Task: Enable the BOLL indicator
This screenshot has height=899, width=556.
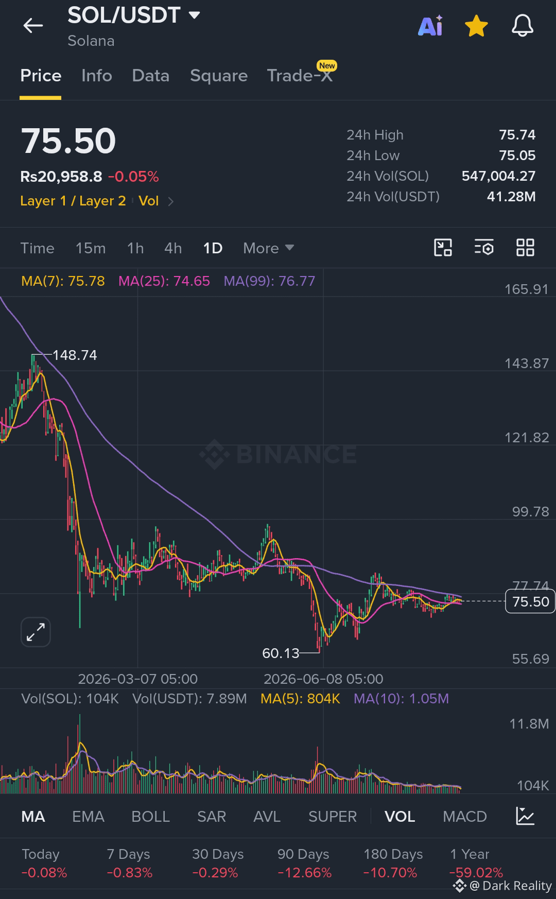Action: coord(150,817)
